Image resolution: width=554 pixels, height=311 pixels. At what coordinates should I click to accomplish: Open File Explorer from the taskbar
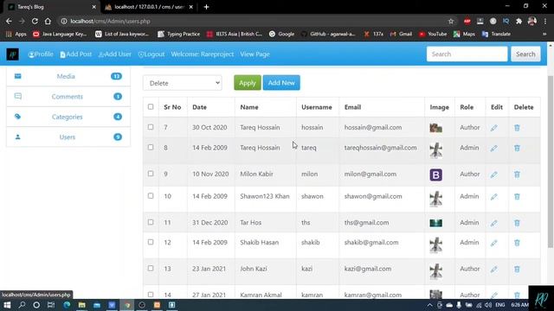coord(81,305)
